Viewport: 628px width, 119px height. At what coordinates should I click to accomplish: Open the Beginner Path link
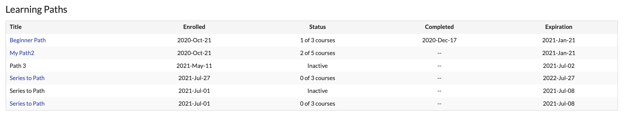28,40
